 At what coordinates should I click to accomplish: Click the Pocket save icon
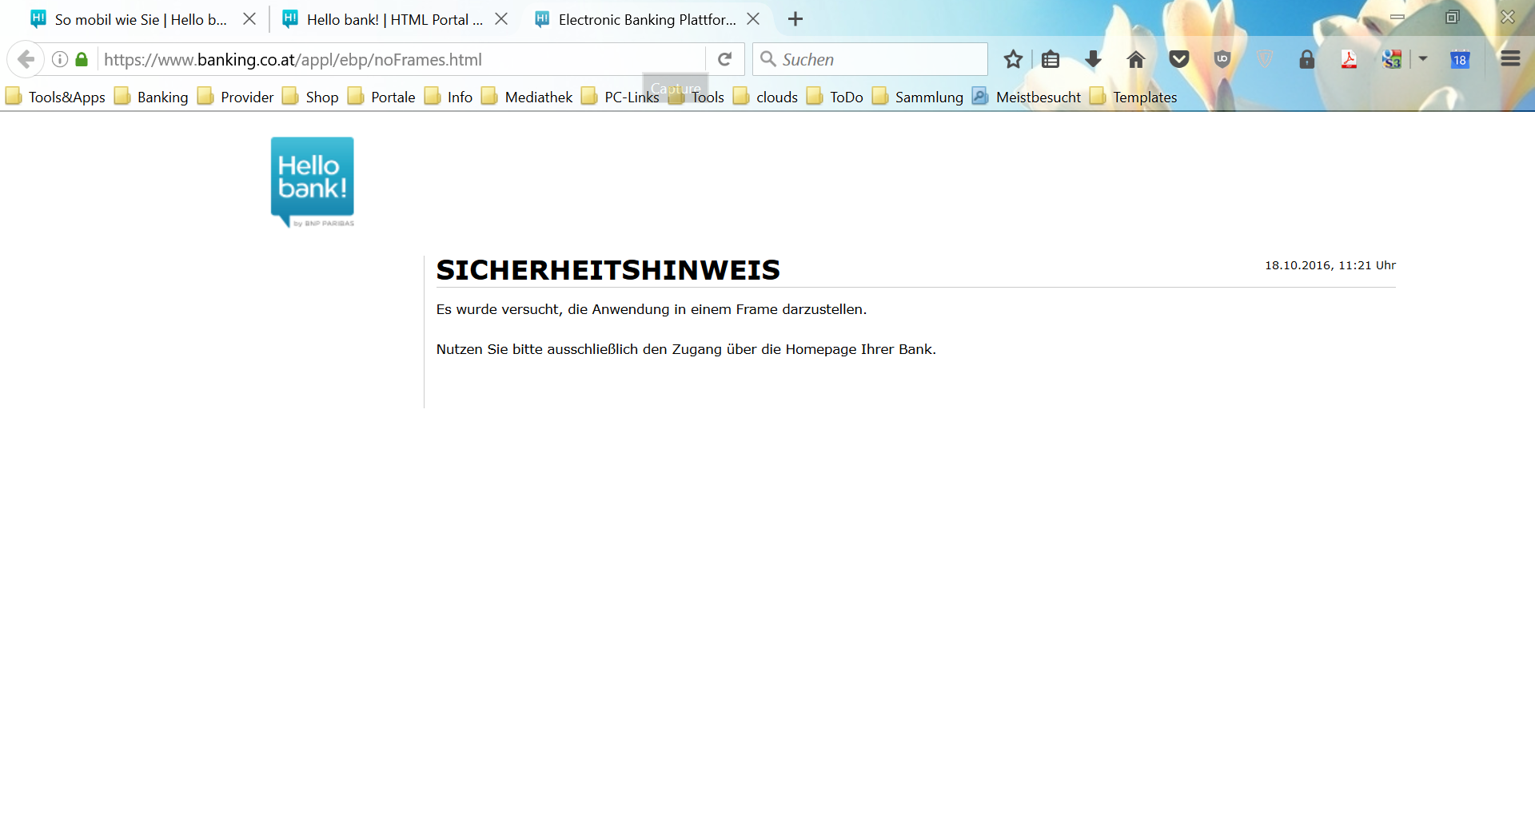(x=1178, y=59)
